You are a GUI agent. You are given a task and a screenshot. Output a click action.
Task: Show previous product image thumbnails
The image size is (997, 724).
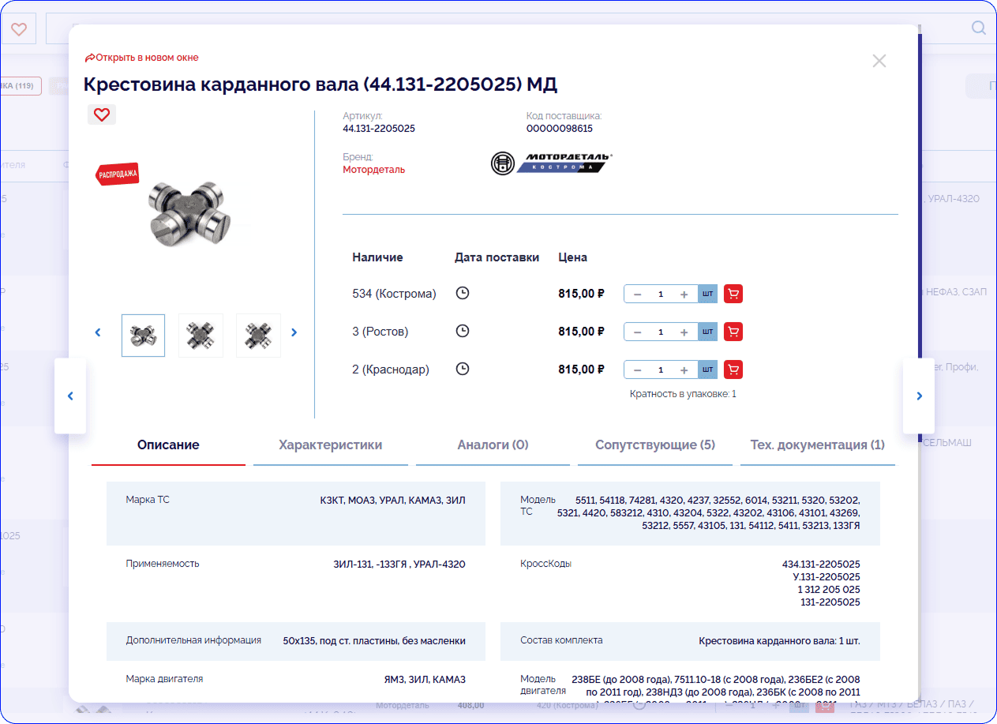(98, 332)
